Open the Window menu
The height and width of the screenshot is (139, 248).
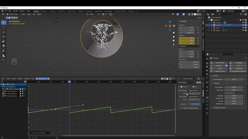[22, 11]
